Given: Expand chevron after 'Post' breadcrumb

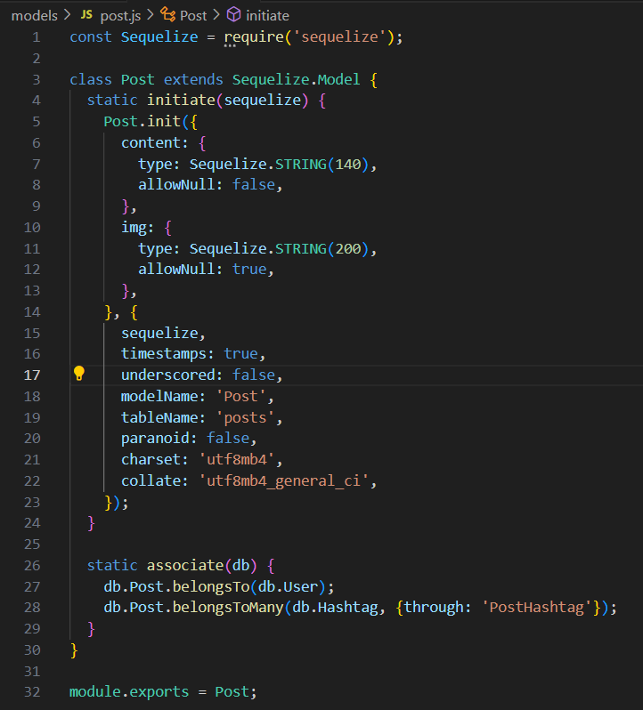Looking at the screenshot, I should coord(216,15).
